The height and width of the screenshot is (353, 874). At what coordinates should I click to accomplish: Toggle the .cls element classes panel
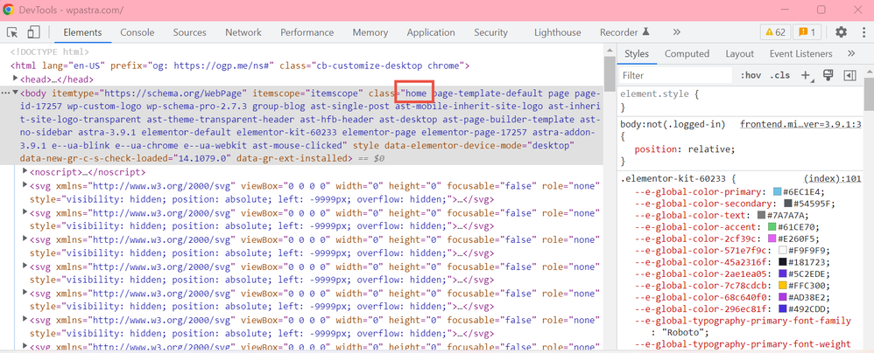(x=779, y=75)
